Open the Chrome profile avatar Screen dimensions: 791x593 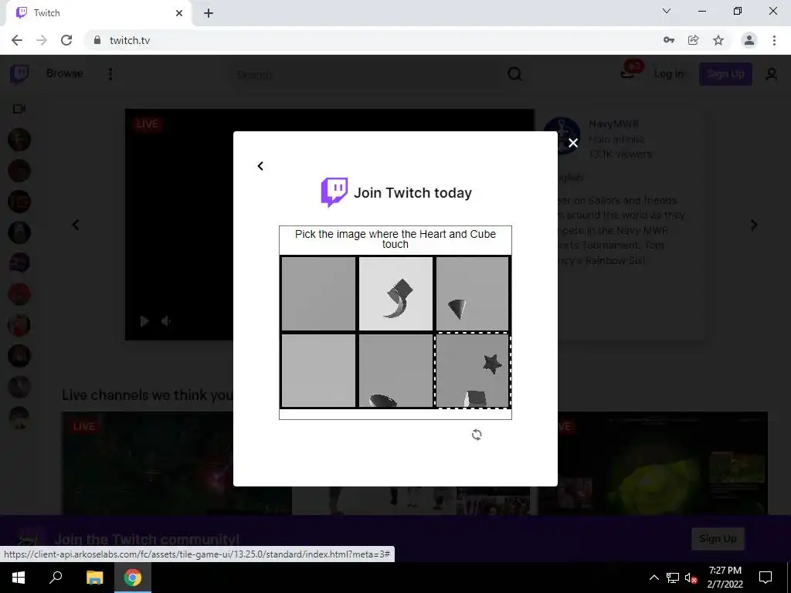(749, 40)
